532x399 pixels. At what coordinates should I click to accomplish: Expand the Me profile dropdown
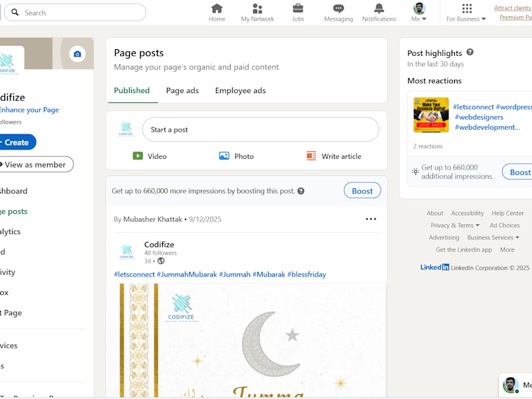click(419, 13)
